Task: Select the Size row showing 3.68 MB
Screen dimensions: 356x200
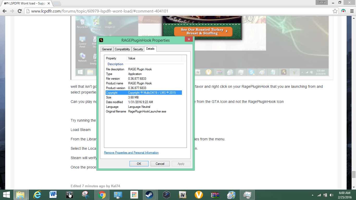Action: 144,97
